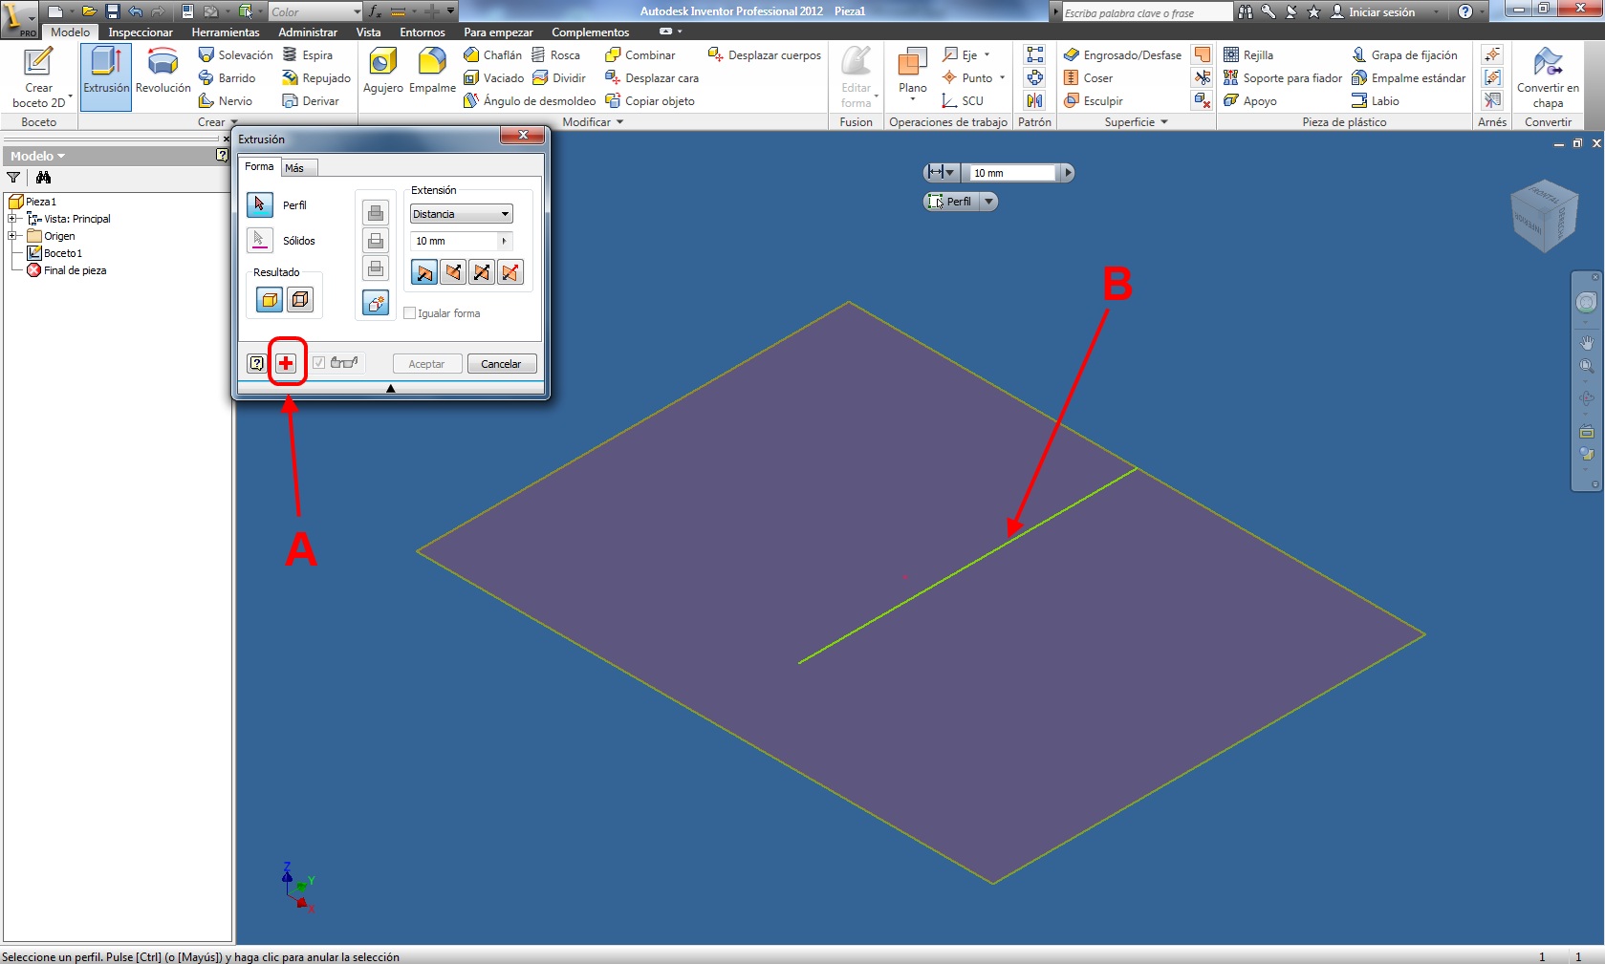Viewport: 1605px width, 964px height.
Task: Choose Ángulo de desmoldeo tool
Action: point(529,101)
